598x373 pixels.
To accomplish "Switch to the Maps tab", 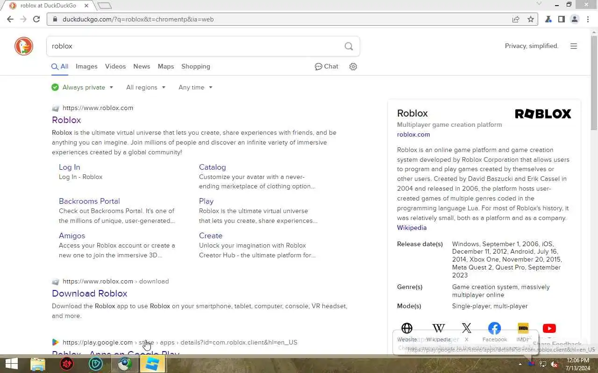I will (x=166, y=67).
